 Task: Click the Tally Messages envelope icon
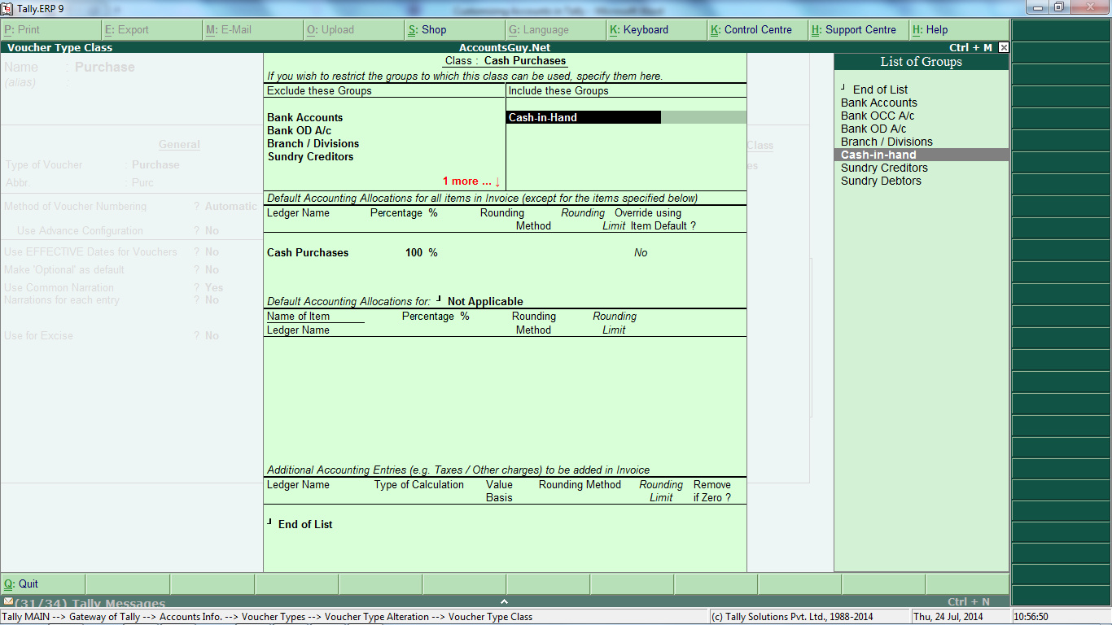(x=8, y=601)
